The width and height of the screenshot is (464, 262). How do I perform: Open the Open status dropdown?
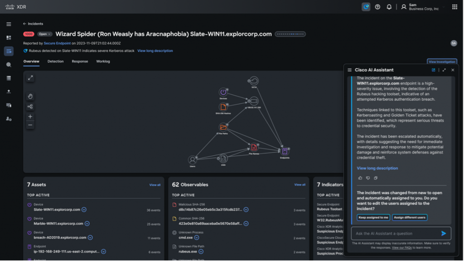pyautogui.click(x=44, y=34)
